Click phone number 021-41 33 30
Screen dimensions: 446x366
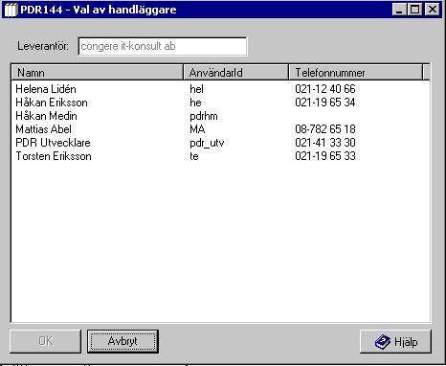click(x=325, y=143)
